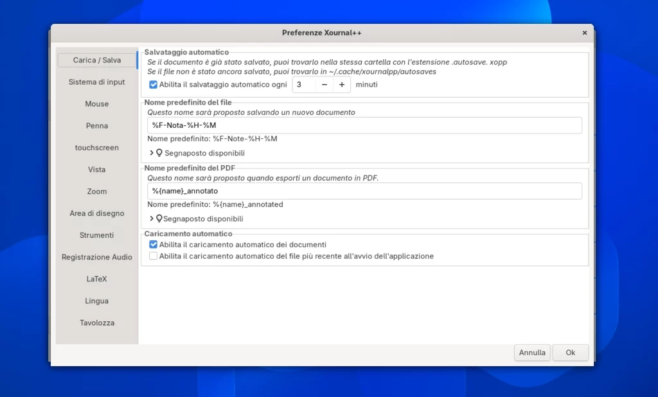The height and width of the screenshot is (397, 658).
Task: Click the default file name field
Action: pos(364,125)
